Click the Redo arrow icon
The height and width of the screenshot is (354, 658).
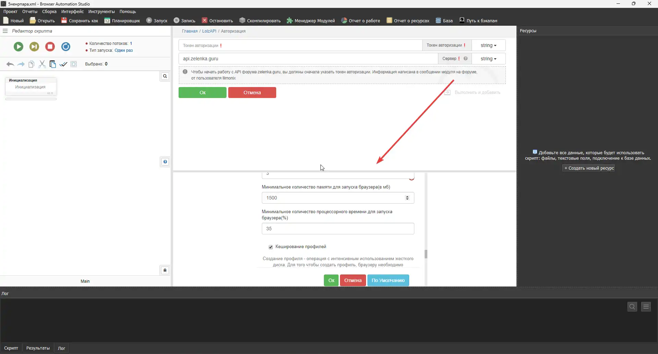click(21, 64)
